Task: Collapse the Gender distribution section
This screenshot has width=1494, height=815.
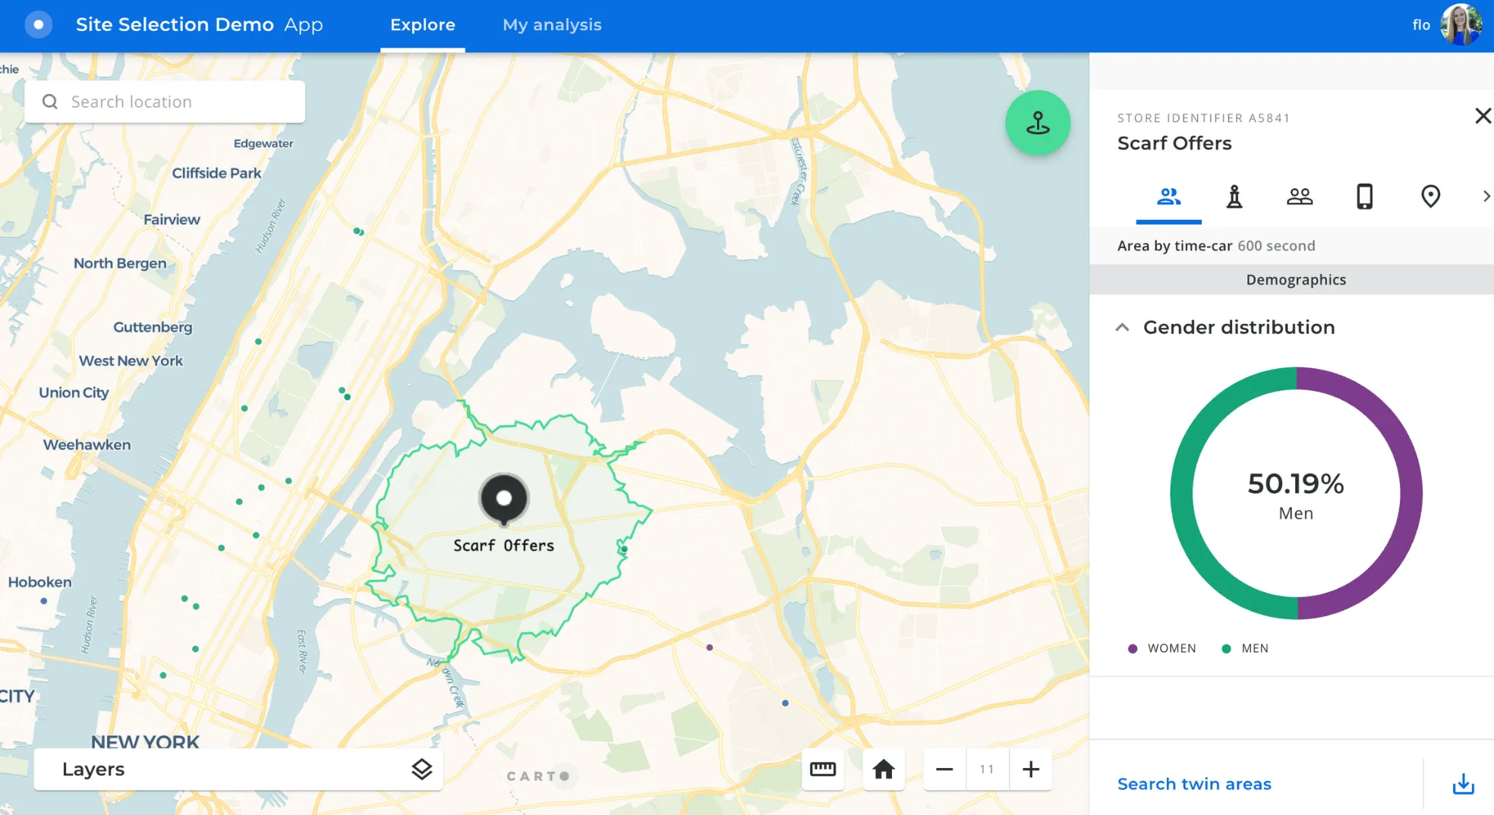Action: pyautogui.click(x=1122, y=327)
